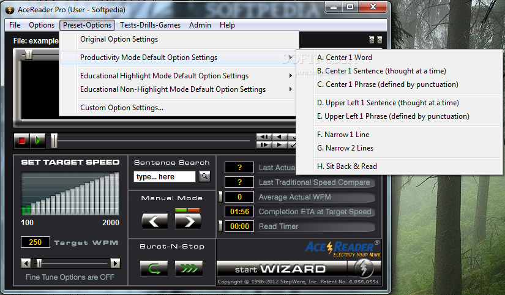This screenshot has width=505, height=295.
Task: Click the Average Actual WPM label
Action: point(294,197)
